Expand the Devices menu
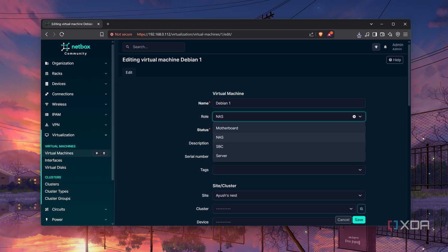This screenshot has height=252, width=448. tap(76, 84)
